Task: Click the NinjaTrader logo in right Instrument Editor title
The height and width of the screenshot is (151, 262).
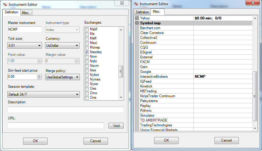Action: (x=136, y=4)
